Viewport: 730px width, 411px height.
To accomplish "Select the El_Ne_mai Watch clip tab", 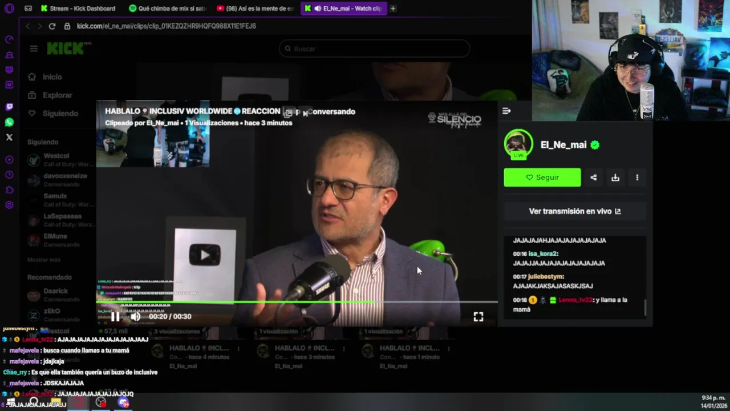I will pyautogui.click(x=344, y=9).
